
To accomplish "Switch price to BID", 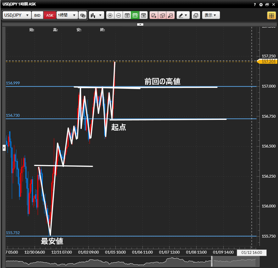I will [37, 15].
